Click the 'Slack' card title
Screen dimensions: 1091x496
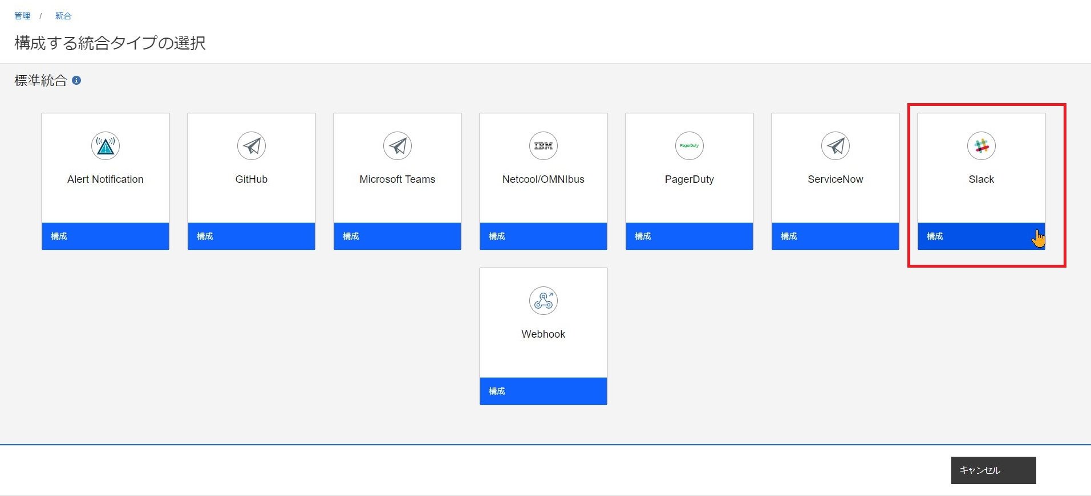pos(982,179)
